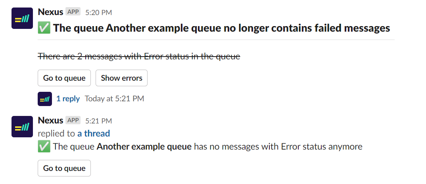This screenshot has width=426, height=184.
Task: Click the Nexus sender name on the 5:20 PM message
Action: pyautogui.click(x=50, y=12)
